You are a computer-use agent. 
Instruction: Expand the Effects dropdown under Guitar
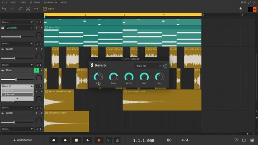[x=17, y=65]
